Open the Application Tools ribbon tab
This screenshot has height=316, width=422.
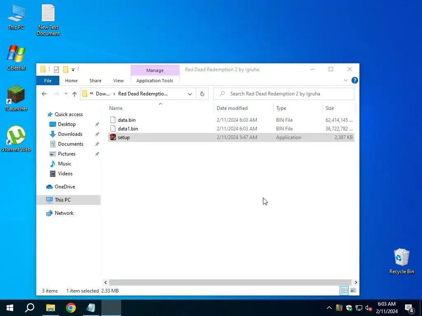click(155, 81)
